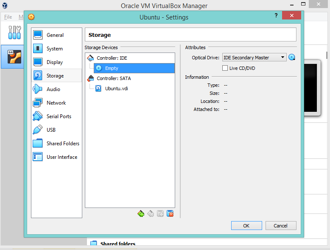Click the empty optical disc icon
330x252 pixels.
(x=99, y=68)
